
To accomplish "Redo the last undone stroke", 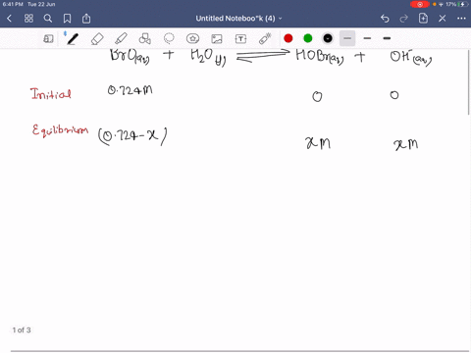I will pos(404,19).
